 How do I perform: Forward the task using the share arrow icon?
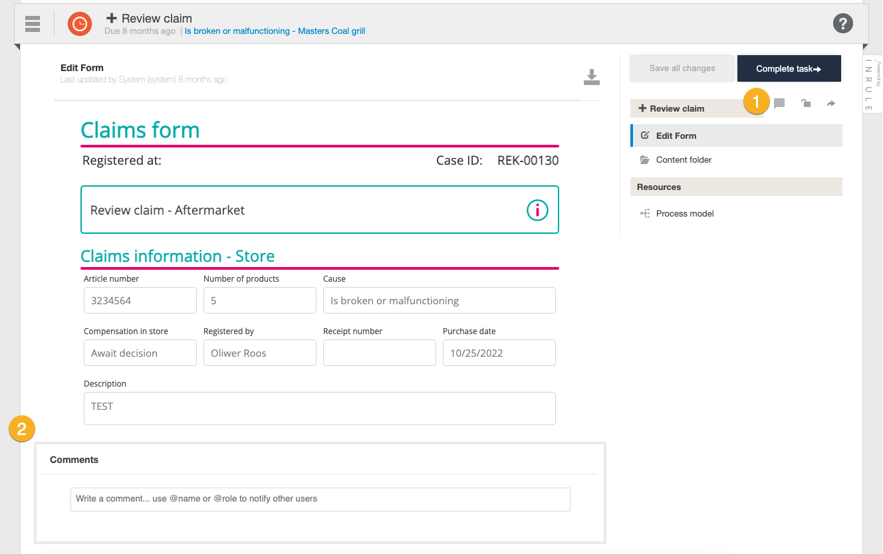coord(830,103)
